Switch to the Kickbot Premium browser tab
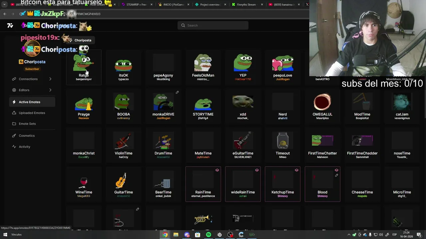The image size is (426, 239). [x=63, y=5]
